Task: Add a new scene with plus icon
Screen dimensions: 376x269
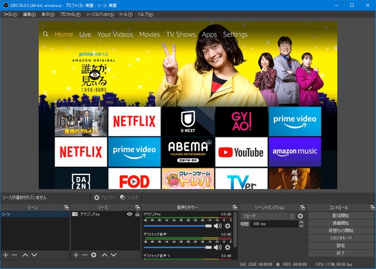Action: 5,255
